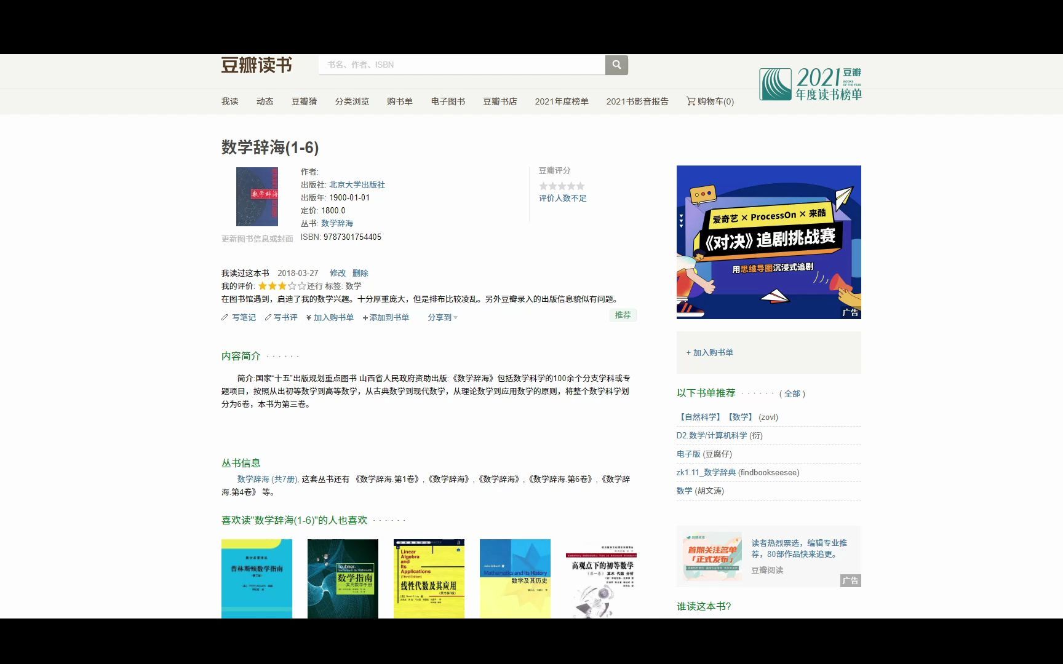Click the 内容简介 section heading
Viewport: 1063px width, 664px height.
241,356
